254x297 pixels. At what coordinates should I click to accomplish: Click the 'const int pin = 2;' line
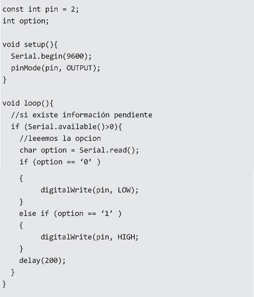coord(41,9)
